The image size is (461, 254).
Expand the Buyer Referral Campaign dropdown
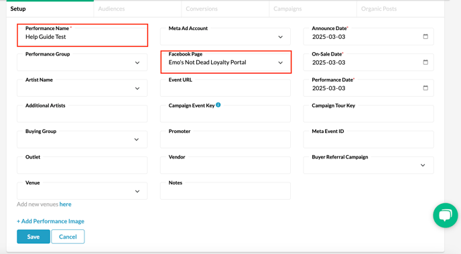coord(369,165)
